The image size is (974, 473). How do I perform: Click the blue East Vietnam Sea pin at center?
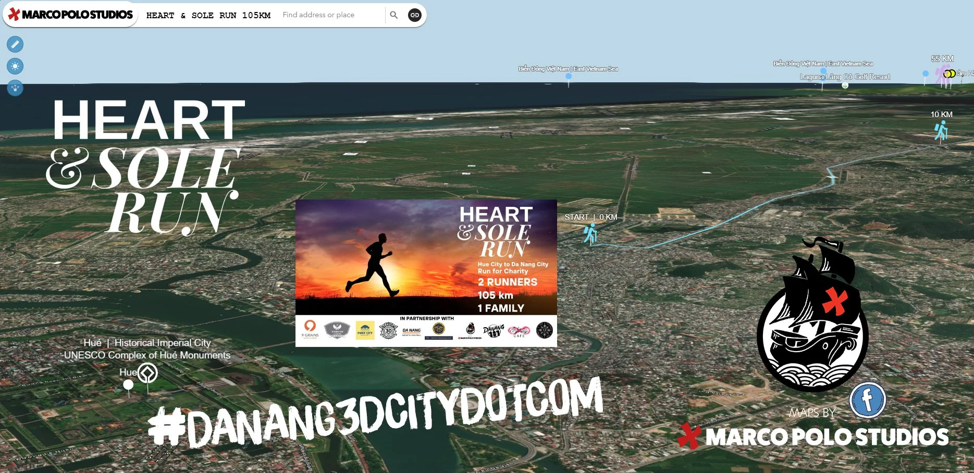569,77
